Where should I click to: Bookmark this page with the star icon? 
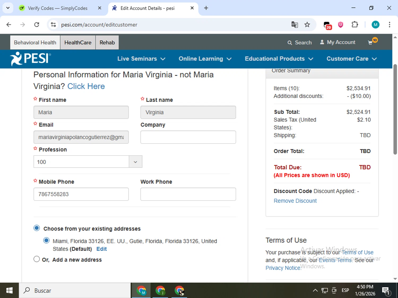tap(307, 25)
